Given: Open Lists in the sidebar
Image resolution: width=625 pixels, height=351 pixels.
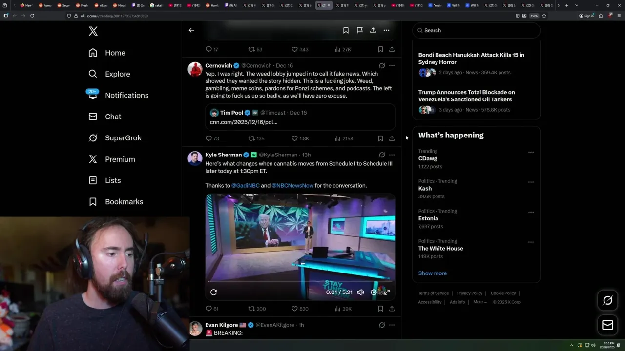Looking at the screenshot, I should click(x=104, y=180).
